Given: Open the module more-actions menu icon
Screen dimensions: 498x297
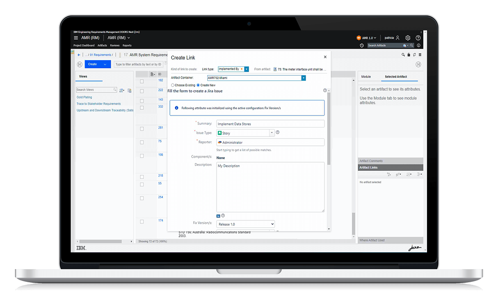Looking at the screenshot, I should (x=420, y=55).
